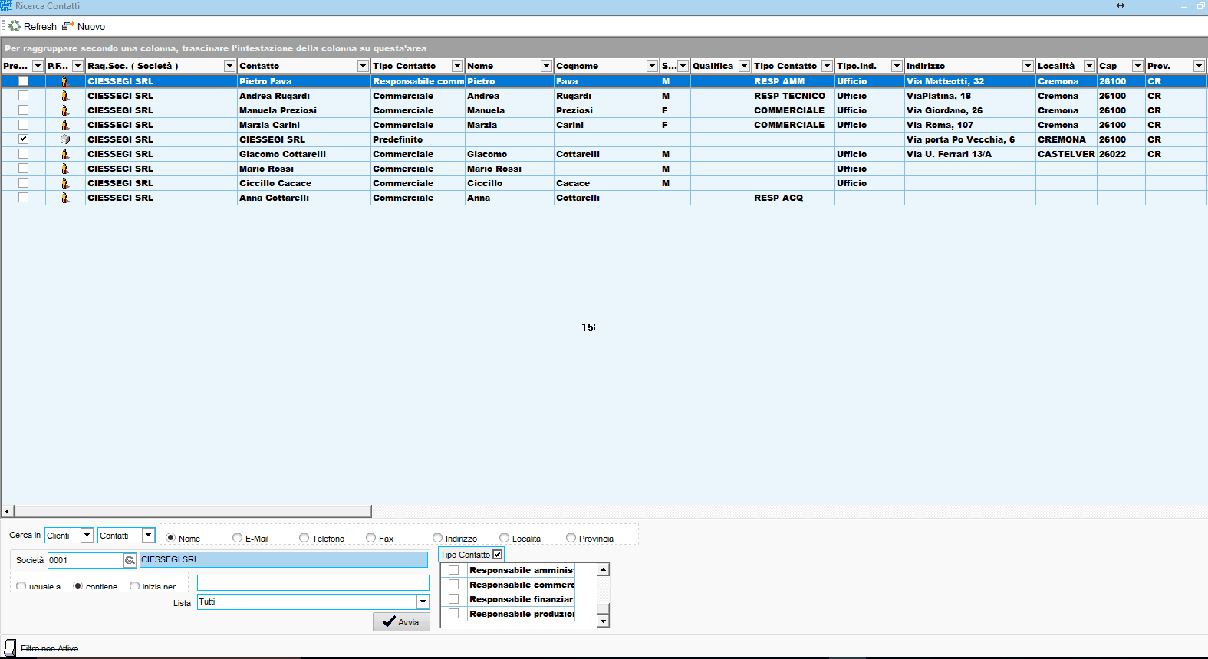Select the 26022 postal code cell

1121,154
